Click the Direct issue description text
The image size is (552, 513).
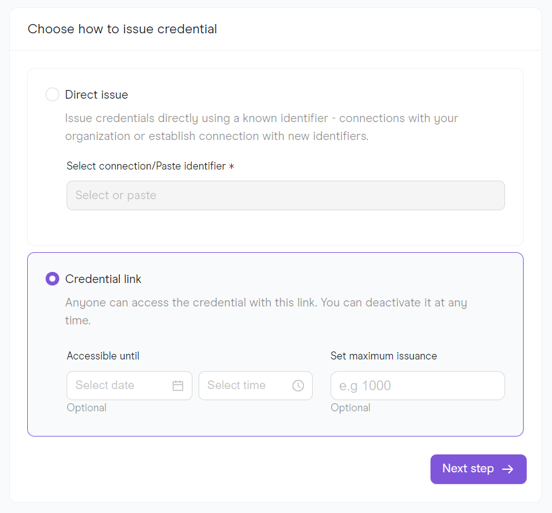[x=262, y=127]
